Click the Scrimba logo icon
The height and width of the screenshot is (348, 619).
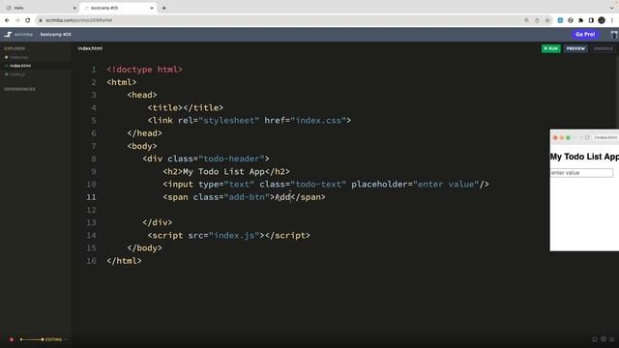[x=8, y=35]
